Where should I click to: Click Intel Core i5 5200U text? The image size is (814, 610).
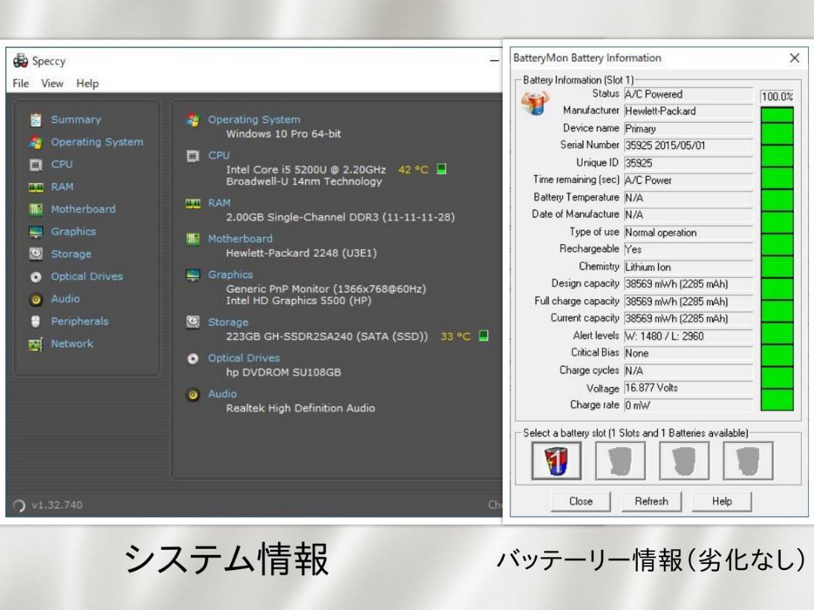click(x=306, y=169)
